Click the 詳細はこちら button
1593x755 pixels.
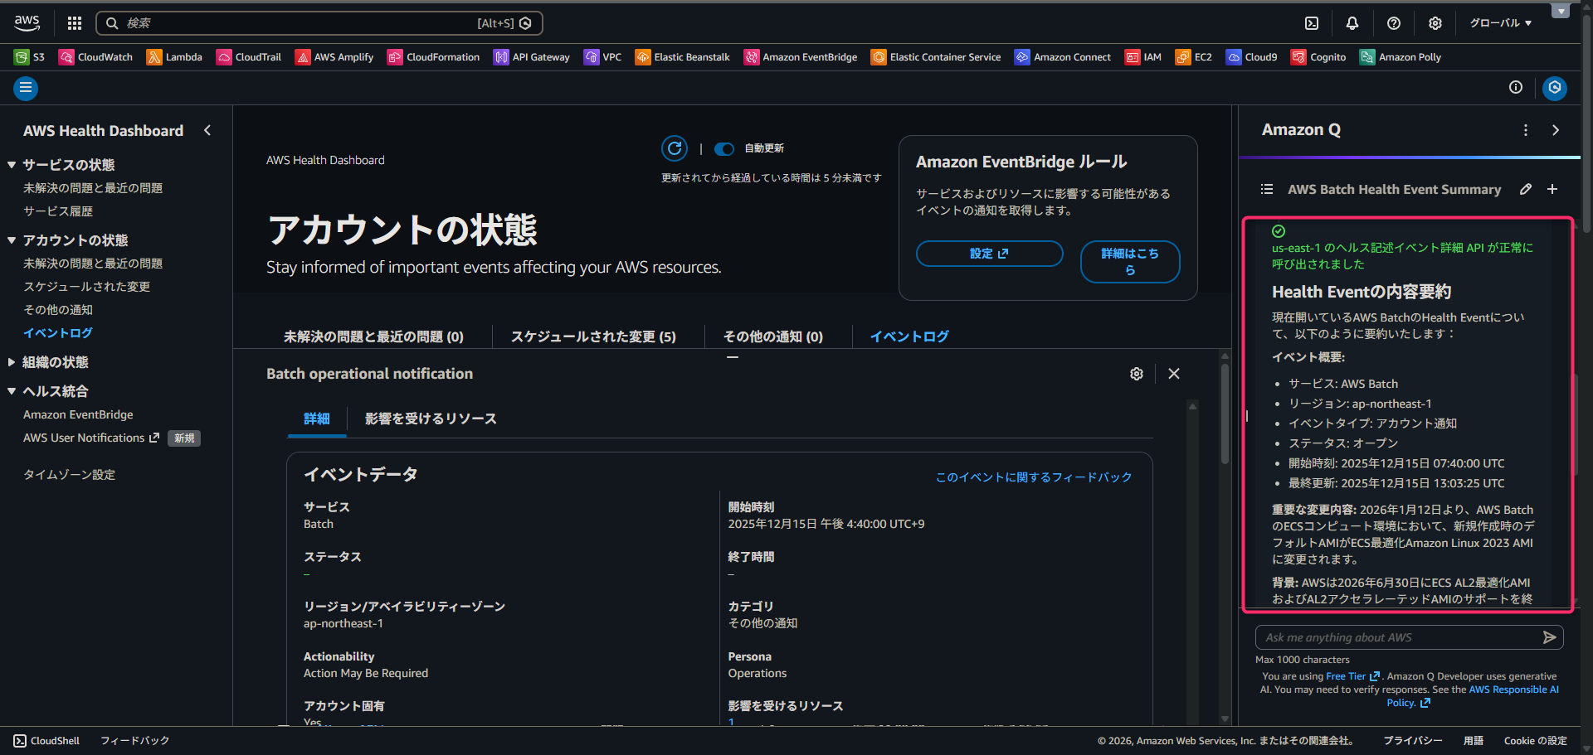1130,262
